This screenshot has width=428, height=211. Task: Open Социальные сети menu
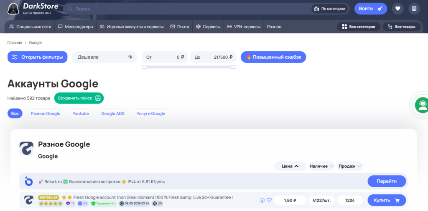coord(30,27)
